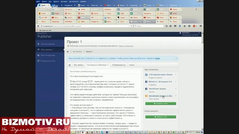Click the Publisher logo
The width and height of the screenshot is (239, 134).
click(44, 36)
